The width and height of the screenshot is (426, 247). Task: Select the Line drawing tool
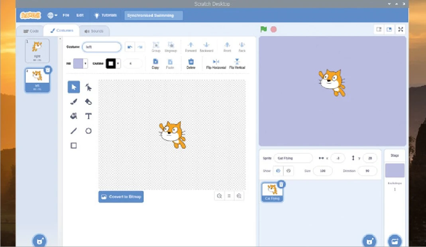[73, 131]
